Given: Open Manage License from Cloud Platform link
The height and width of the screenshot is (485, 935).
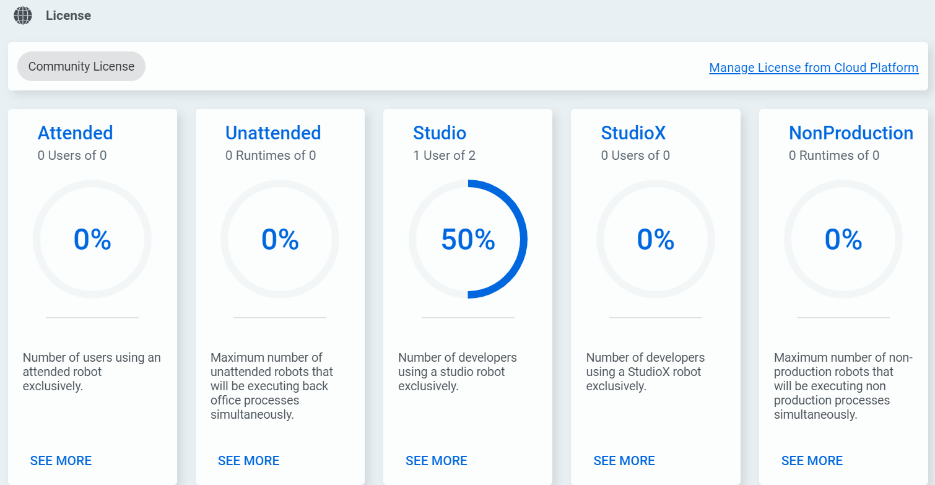Looking at the screenshot, I should click(x=814, y=68).
